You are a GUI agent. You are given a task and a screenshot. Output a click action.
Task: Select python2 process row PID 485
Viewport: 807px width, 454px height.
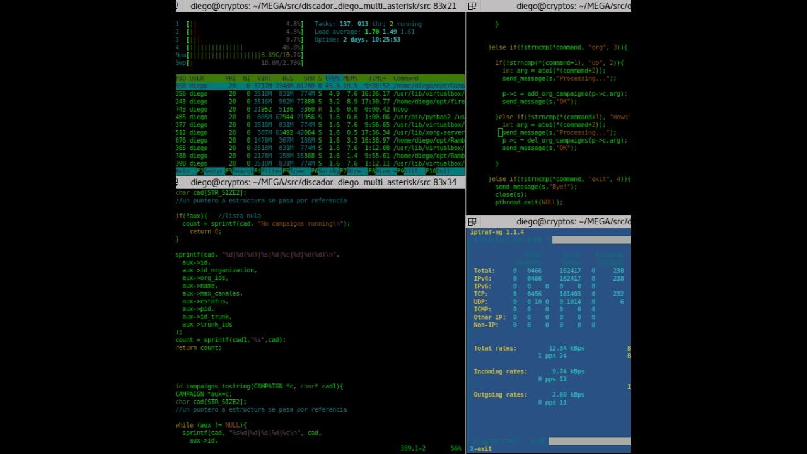click(x=320, y=117)
